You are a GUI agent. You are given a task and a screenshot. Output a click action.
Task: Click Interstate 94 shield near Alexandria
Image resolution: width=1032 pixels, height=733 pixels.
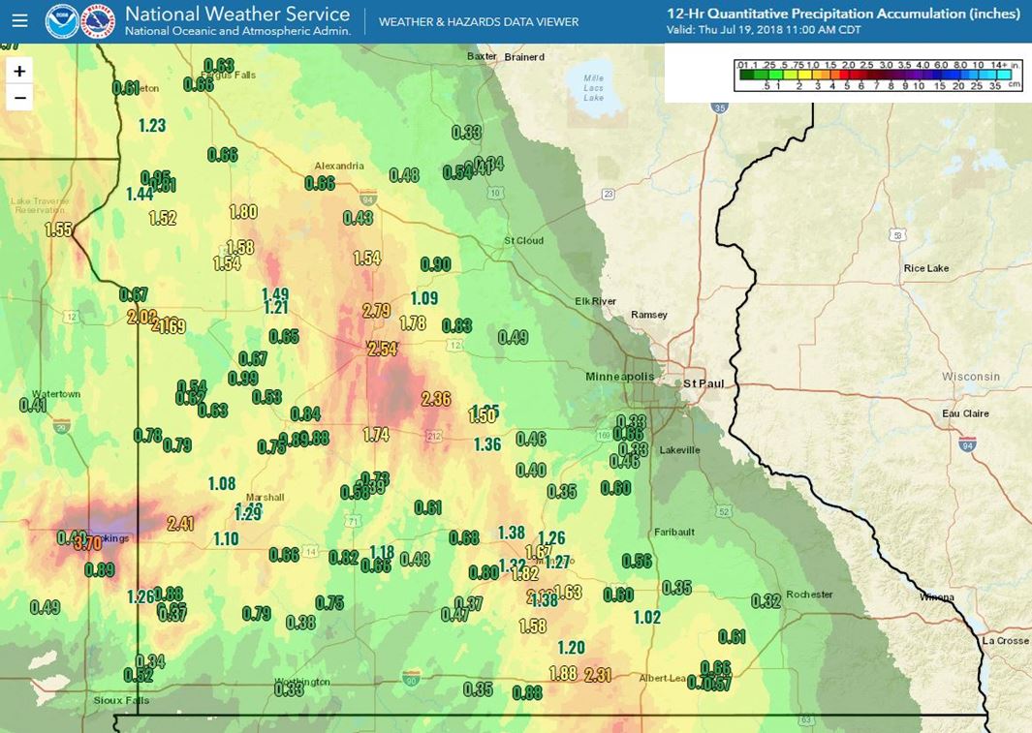coord(368,198)
